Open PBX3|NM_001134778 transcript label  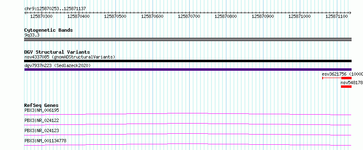click(x=45, y=141)
